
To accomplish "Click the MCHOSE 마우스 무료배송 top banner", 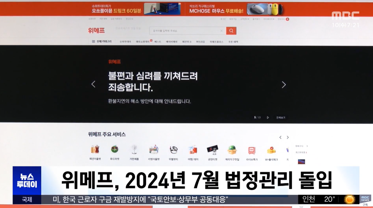I will [236, 9].
